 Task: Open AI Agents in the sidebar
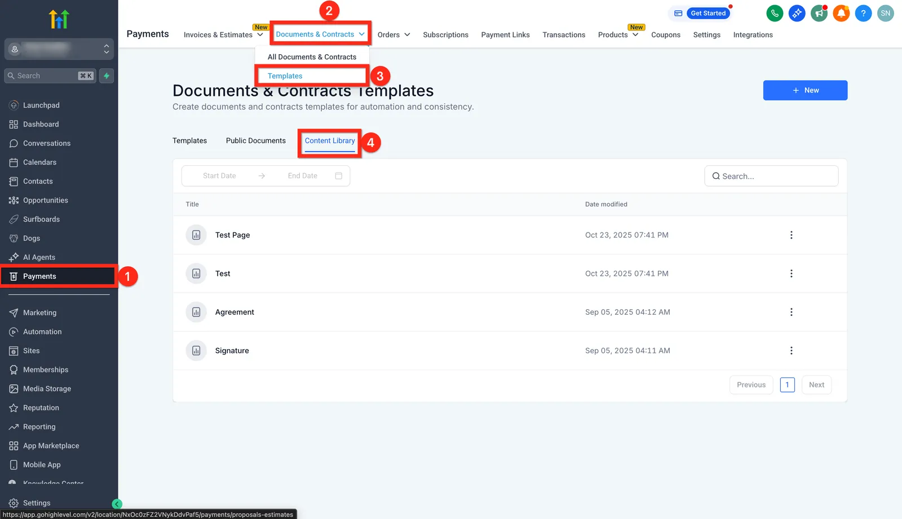[39, 257]
